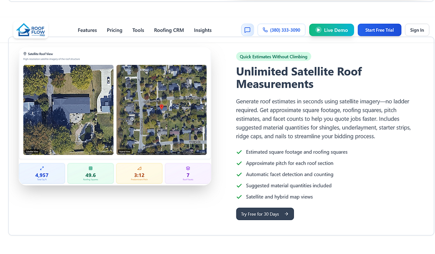Click the red map marker pin
The height and width of the screenshot is (254, 435).
[x=161, y=107]
